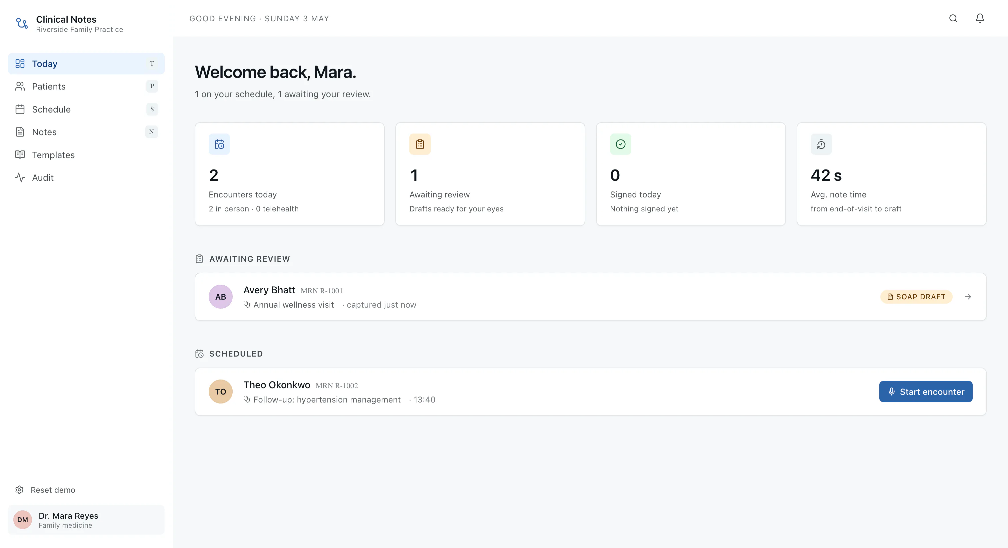This screenshot has width=1008, height=548.
Task: Open the Notes section
Action: coord(86,132)
